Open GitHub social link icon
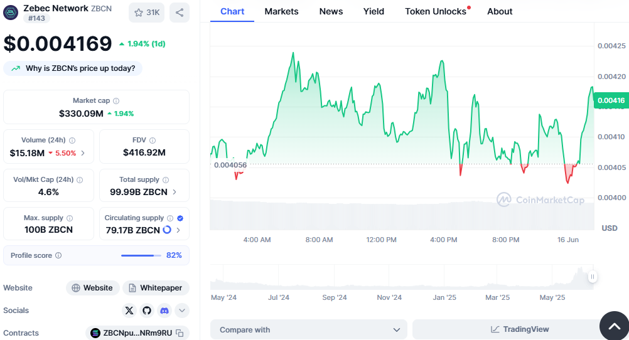Image resolution: width=629 pixels, height=340 pixels. [147, 311]
